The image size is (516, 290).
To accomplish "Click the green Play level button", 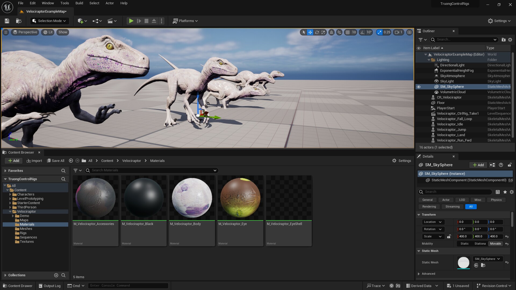I will (131, 21).
